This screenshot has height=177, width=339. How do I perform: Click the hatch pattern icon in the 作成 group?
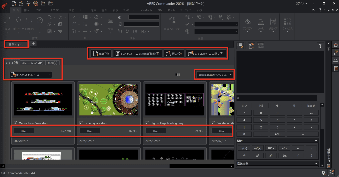pos(50,31)
